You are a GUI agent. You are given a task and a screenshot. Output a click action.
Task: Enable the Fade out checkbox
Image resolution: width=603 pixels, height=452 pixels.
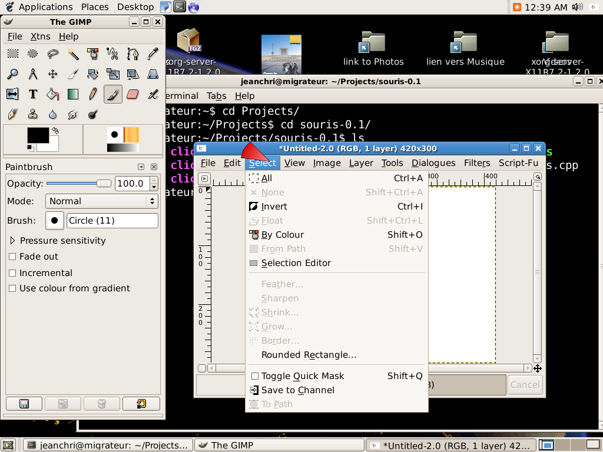click(x=12, y=257)
